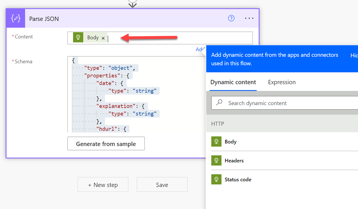Click the magnifier icon in the search box

tap(220, 103)
